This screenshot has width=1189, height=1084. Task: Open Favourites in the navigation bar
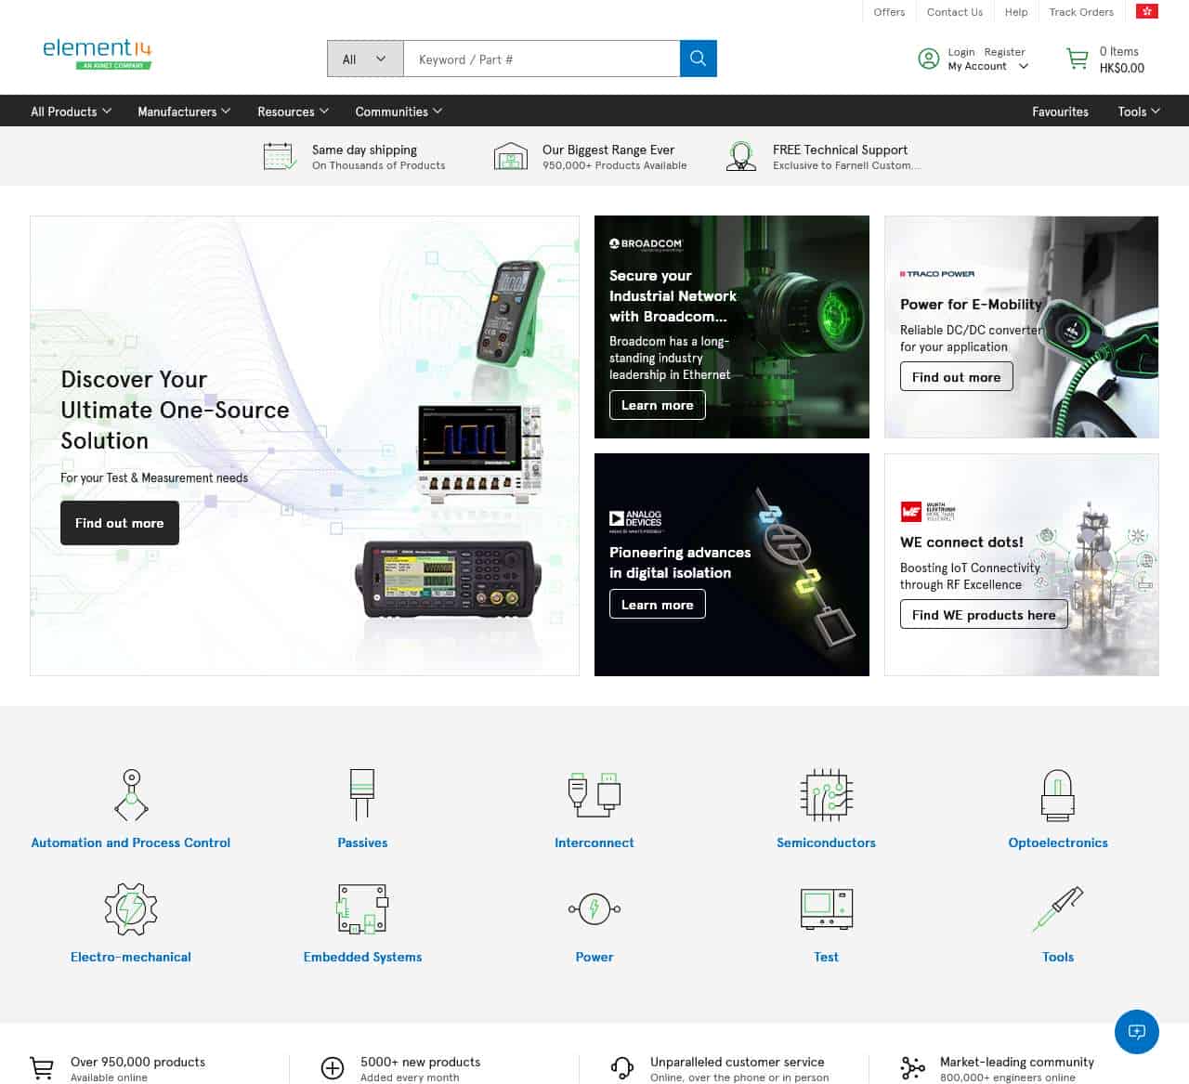(1060, 111)
